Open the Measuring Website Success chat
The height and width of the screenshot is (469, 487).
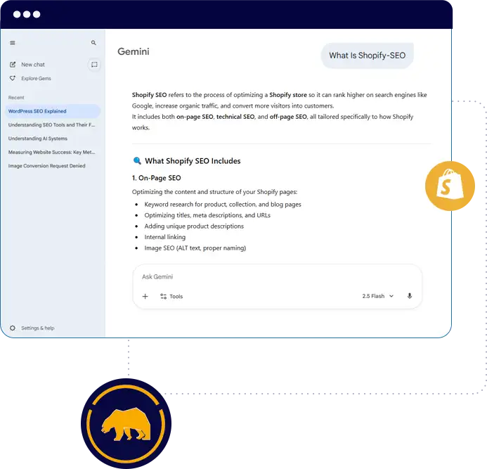[x=51, y=152]
